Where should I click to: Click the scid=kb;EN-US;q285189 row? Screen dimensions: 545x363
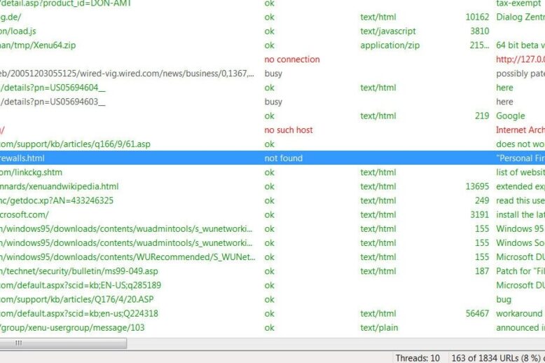pos(81,285)
